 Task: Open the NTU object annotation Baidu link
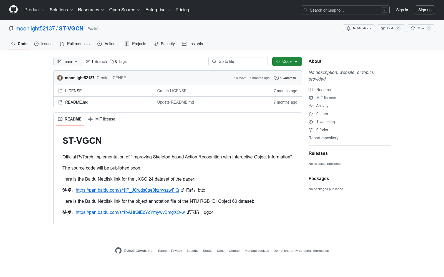[130, 212]
